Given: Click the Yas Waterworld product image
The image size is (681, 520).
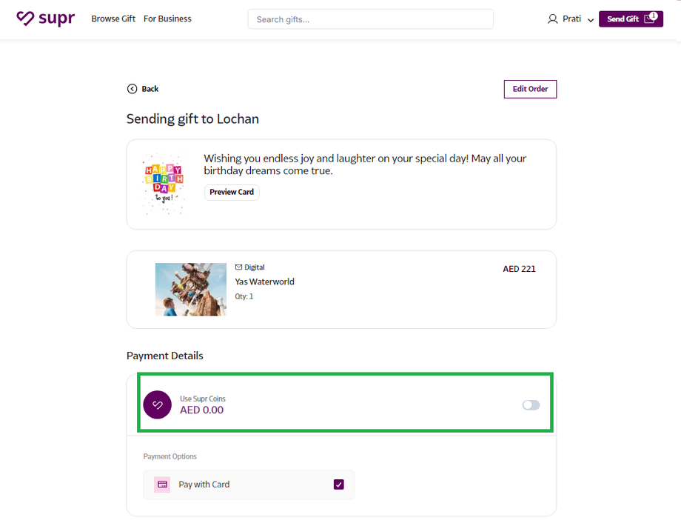Looking at the screenshot, I should click(191, 289).
